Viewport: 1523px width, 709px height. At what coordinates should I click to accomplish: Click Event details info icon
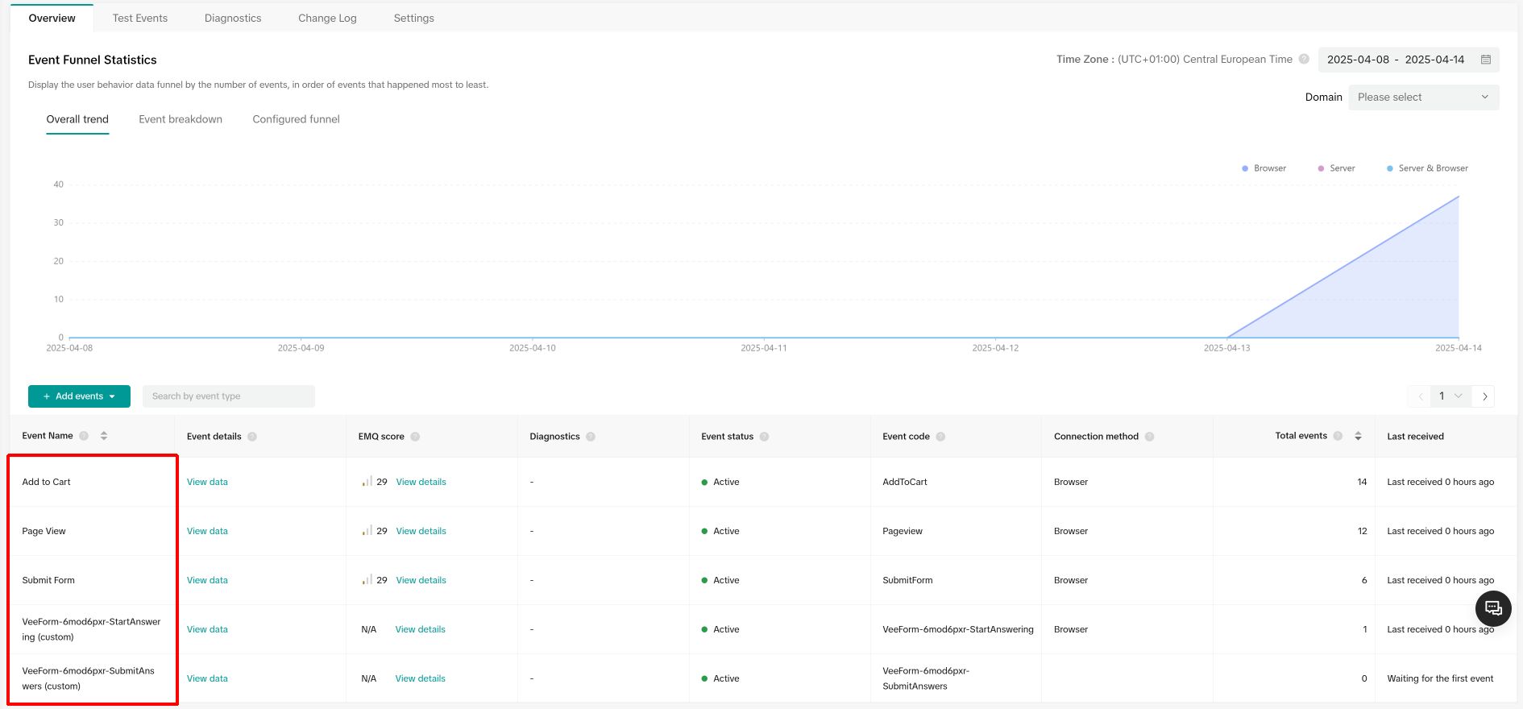(252, 437)
